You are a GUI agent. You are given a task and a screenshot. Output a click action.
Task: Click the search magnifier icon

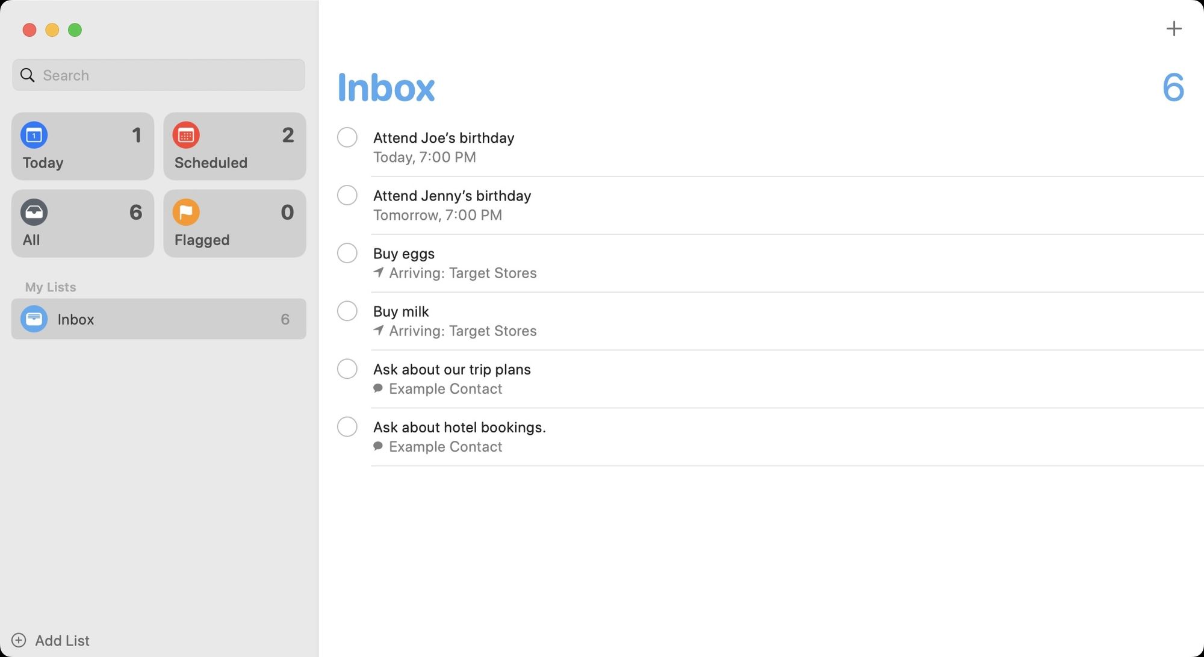coord(27,75)
